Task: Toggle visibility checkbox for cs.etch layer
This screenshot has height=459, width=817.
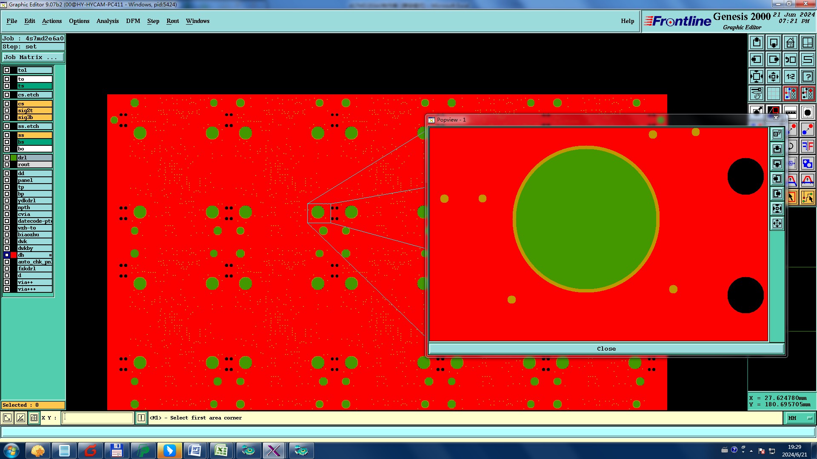Action: pyautogui.click(x=7, y=95)
